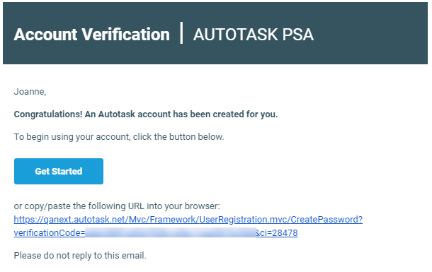Viewport: 432px width, 272px height.
Task: Click the &ci=28478 link ending
Action: tap(277, 233)
